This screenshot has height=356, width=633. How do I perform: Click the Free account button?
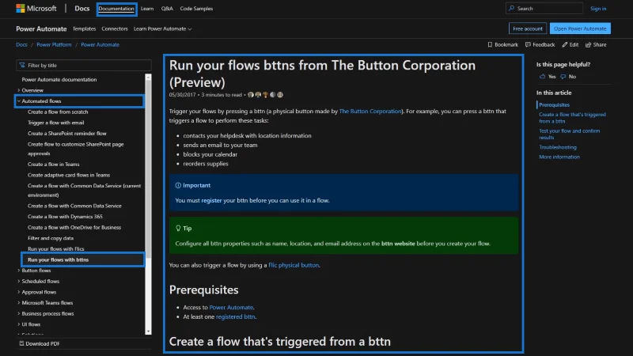[528, 28]
